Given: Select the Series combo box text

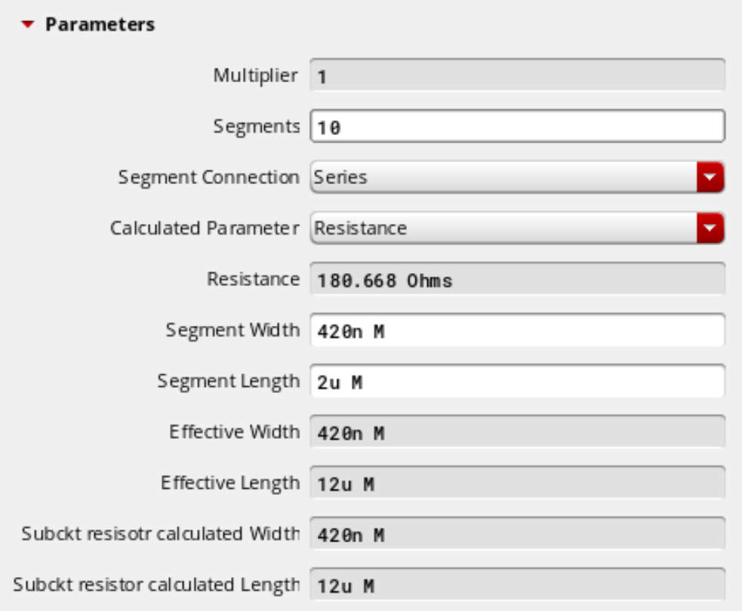Looking at the screenshot, I should coord(340,177).
